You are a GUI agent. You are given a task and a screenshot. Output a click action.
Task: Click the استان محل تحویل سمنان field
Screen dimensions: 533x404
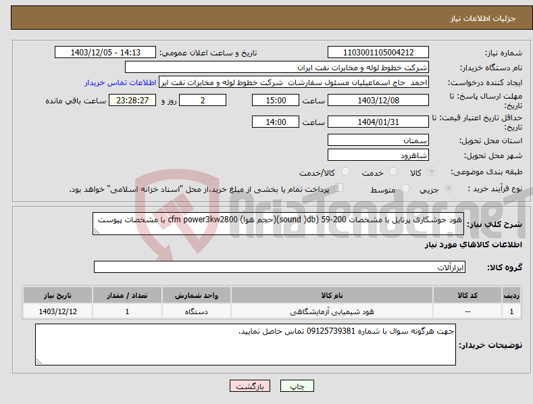[378, 140]
